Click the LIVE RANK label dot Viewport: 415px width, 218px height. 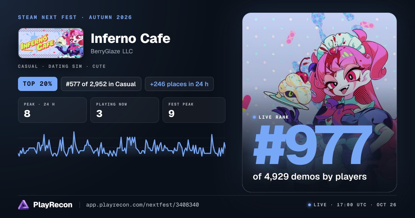(x=255, y=117)
